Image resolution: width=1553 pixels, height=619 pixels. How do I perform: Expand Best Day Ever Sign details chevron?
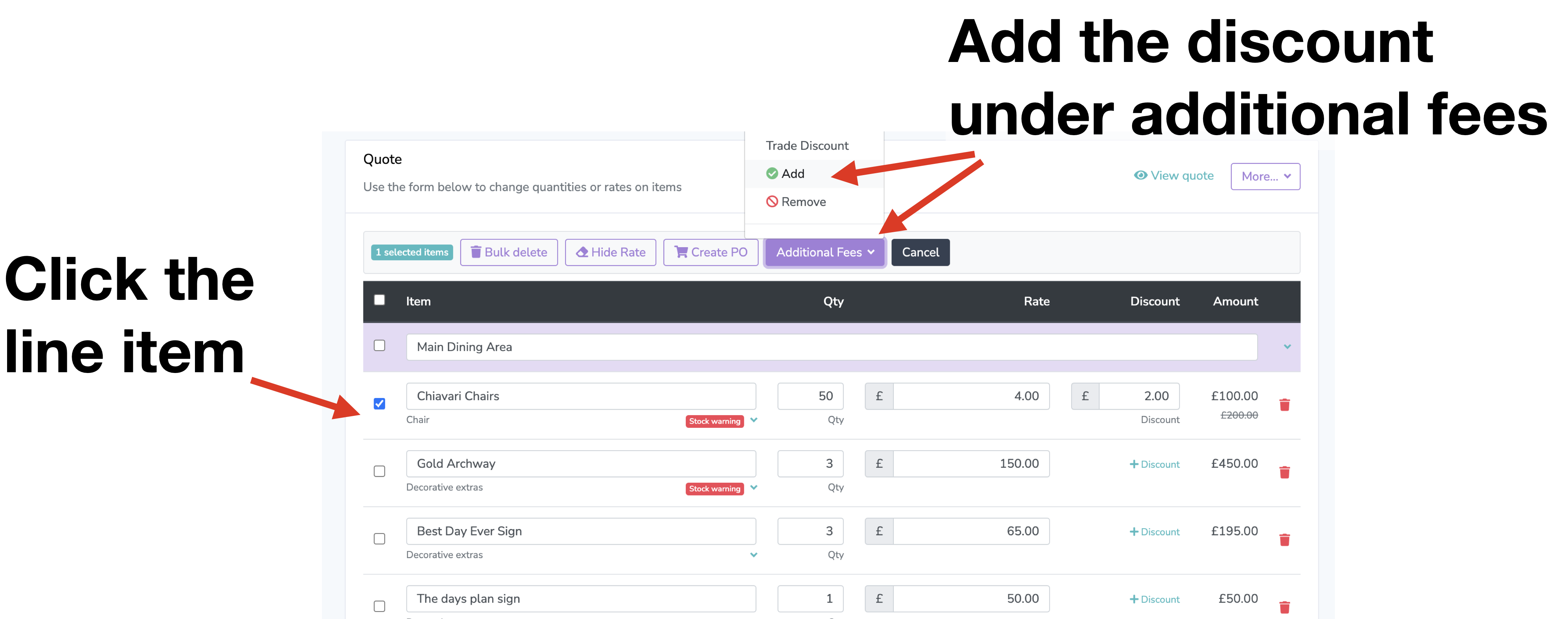coord(754,555)
